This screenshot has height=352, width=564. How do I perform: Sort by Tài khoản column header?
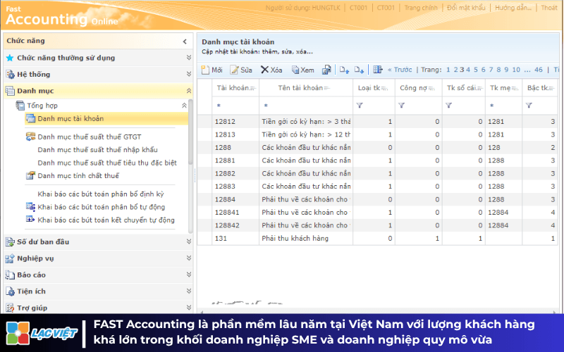pyautogui.click(x=235, y=88)
